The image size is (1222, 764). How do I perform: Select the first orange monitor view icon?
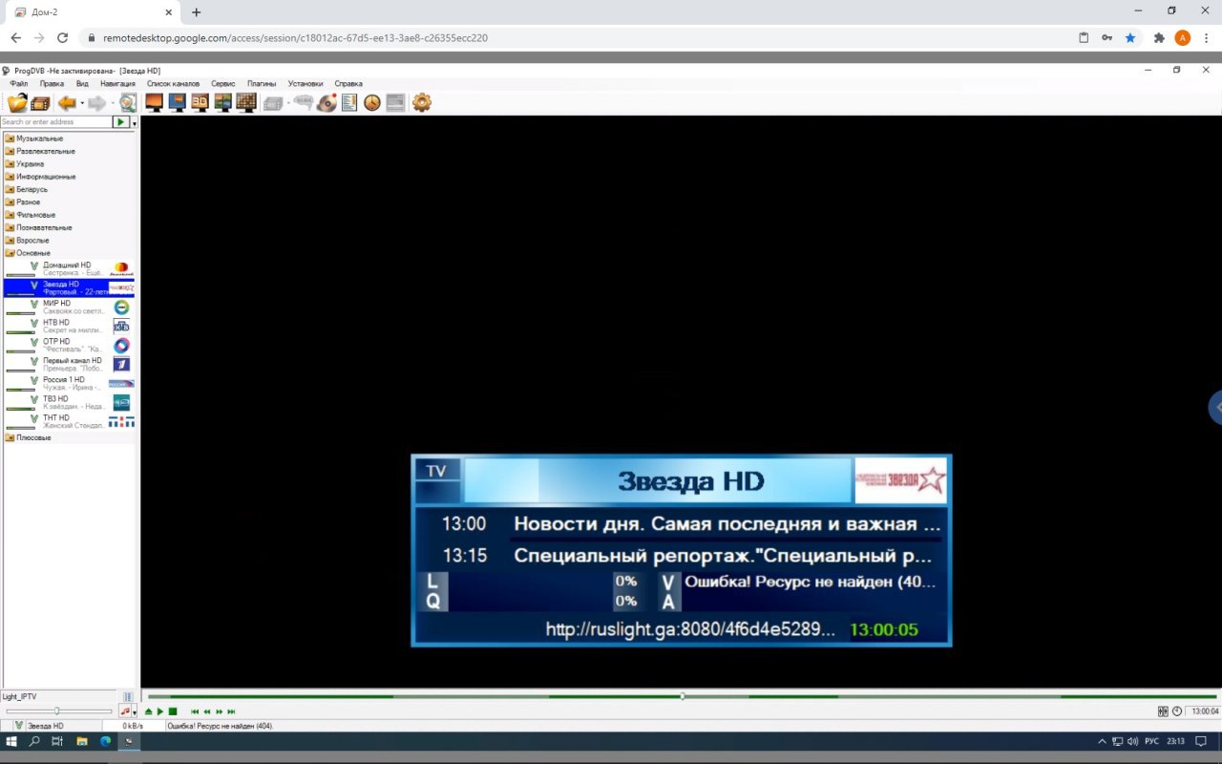pyautogui.click(x=154, y=103)
